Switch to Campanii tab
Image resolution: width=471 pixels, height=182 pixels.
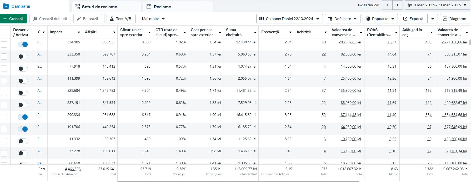[x=35, y=6]
